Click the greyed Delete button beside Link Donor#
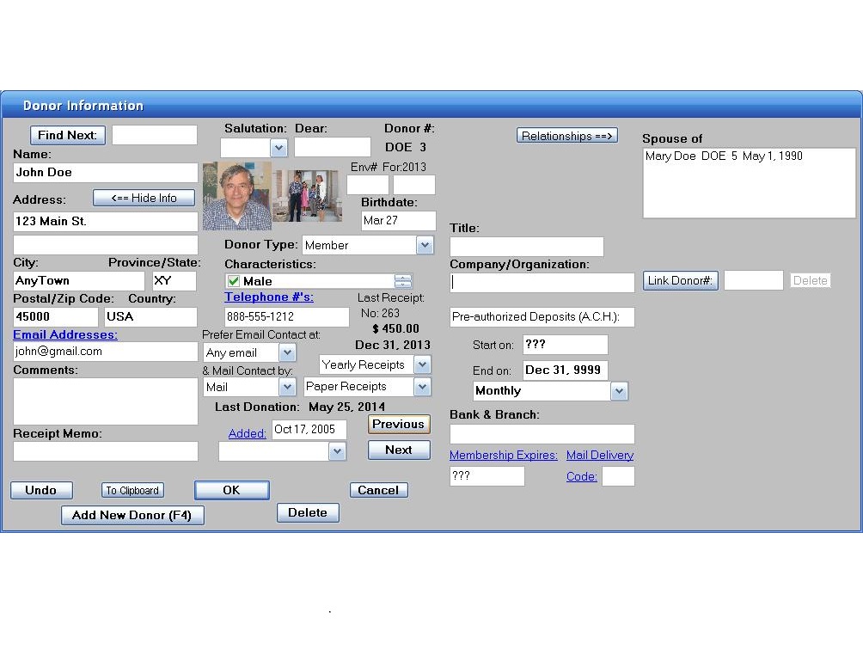The image size is (863, 649). (x=811, y=281)
